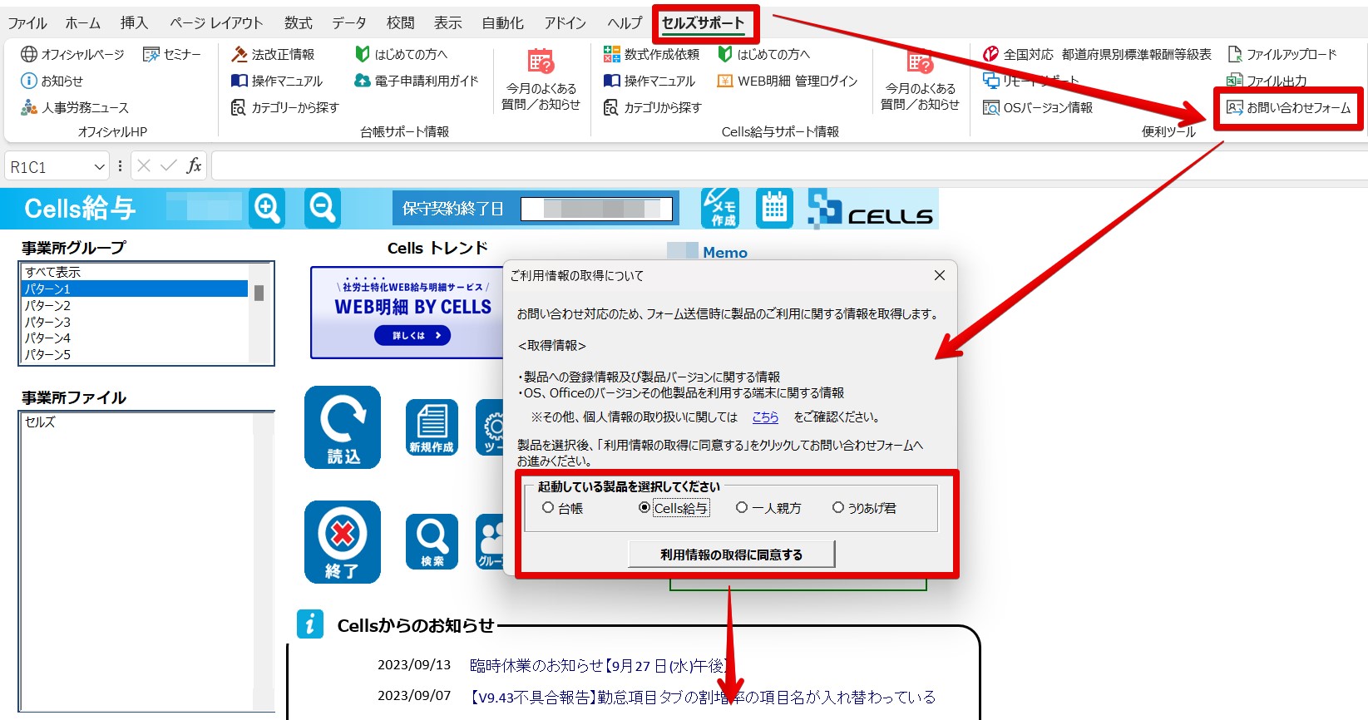Open オフィシャルページ globe link
This screenshot has height=720, width=1368.
point(72,54)
